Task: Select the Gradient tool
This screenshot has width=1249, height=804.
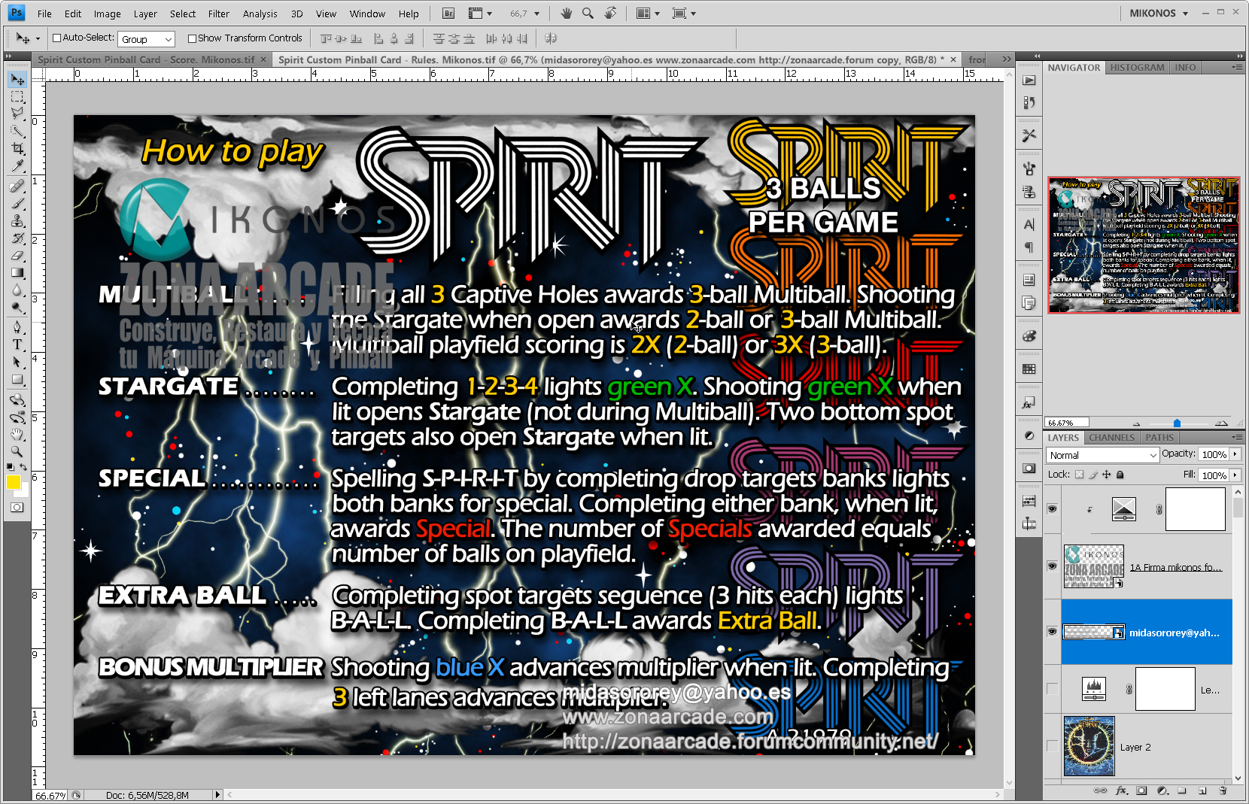Action: [17, 272]
